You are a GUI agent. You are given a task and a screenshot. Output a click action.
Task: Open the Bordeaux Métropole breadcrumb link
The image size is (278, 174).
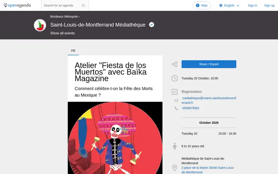click(64, 17)
